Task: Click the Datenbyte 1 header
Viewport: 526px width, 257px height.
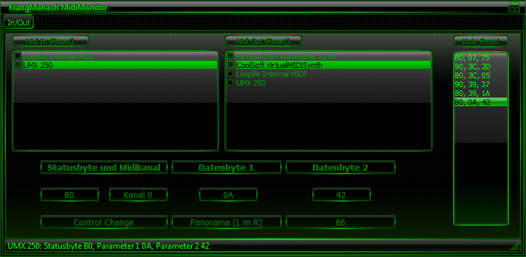Action: pos(227,167)
